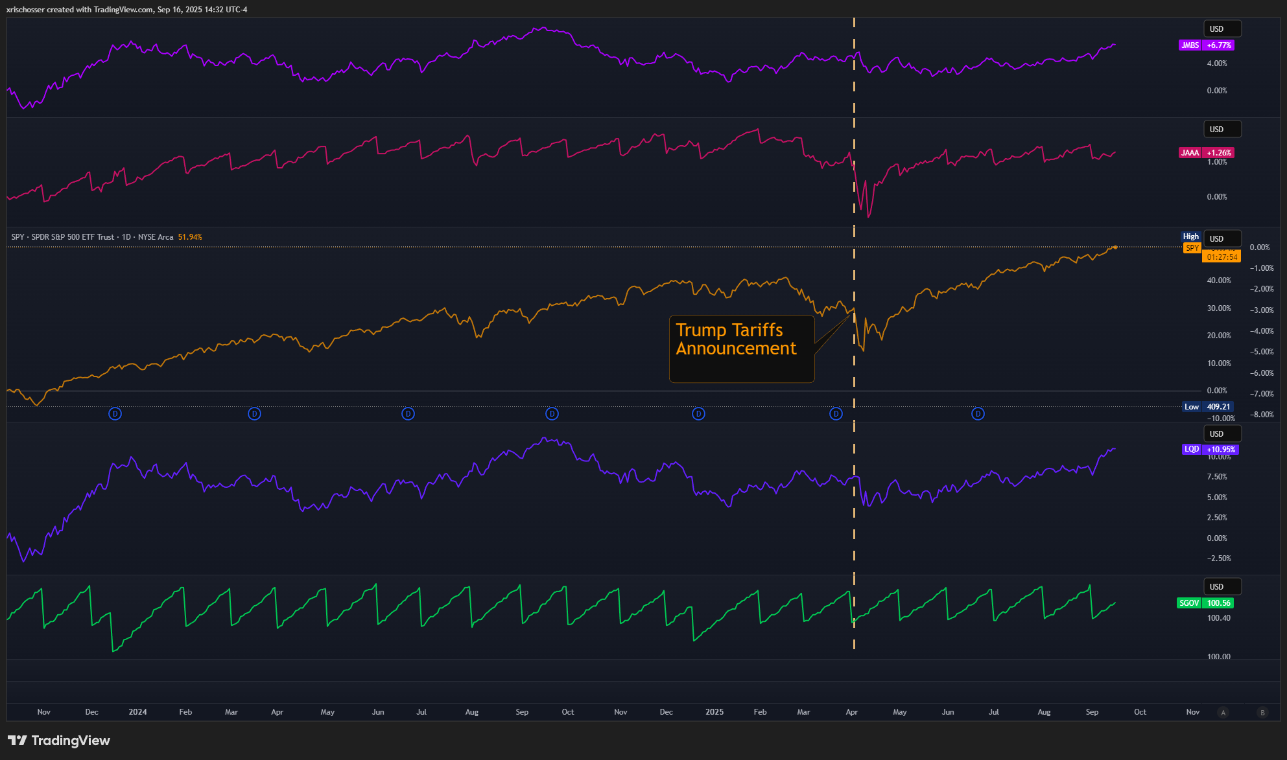Toggle auto scale B button
Image resolution: width=1287 pixels, height=760 pixels.
point(1262,712)
